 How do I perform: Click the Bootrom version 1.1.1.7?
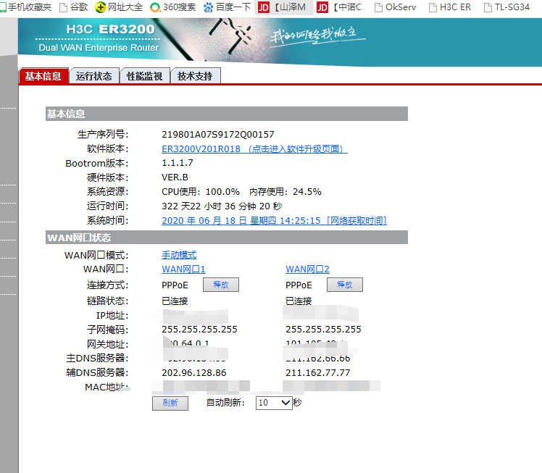(178, 163)
